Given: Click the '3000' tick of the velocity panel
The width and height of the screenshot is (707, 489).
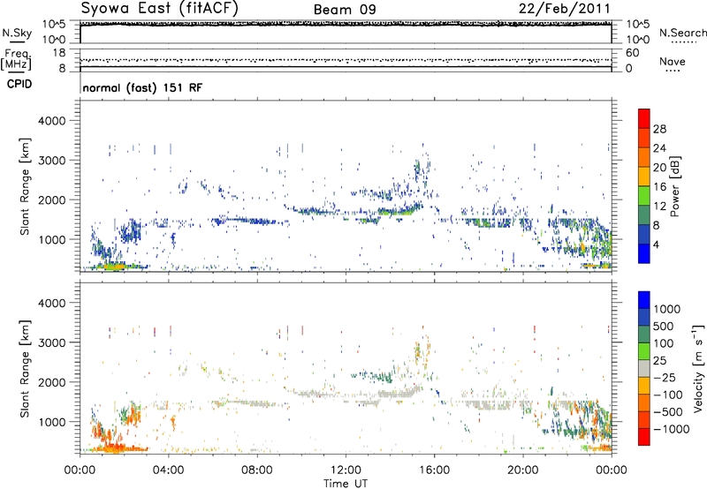Looking at the screenshot, I should click(51, 342).
